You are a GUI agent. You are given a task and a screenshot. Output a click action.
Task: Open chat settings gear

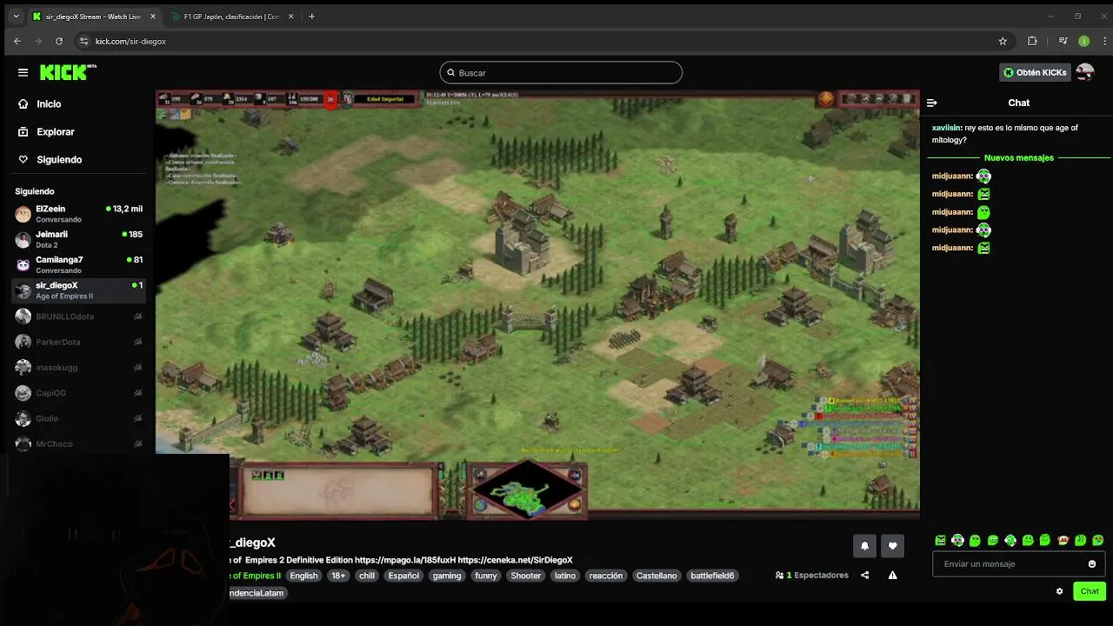(1059, 591)
